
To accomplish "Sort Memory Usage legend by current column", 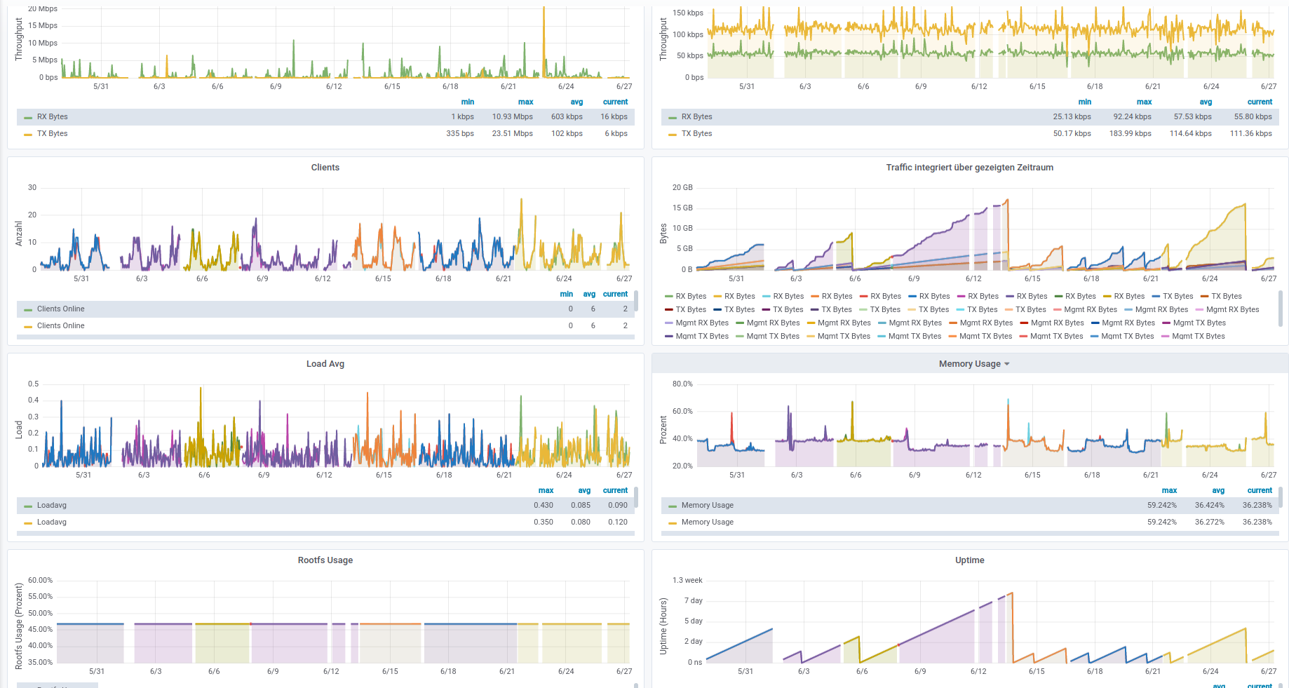I will 1260,490.
